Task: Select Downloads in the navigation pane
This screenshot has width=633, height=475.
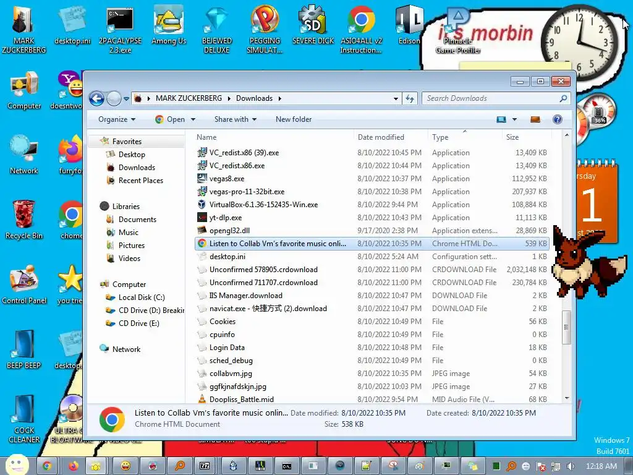Action: pos(137,167)
